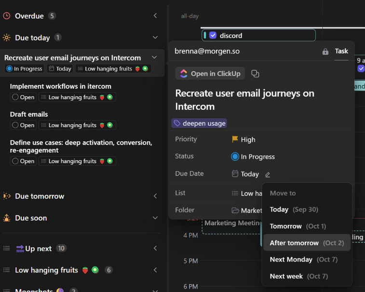Open task in ClickUp button
365x292 pixels.
[x=210, y=74]
